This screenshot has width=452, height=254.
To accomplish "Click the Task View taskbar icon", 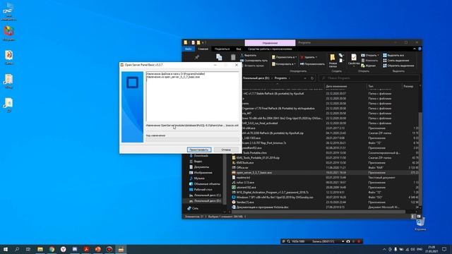I will 28,249.
